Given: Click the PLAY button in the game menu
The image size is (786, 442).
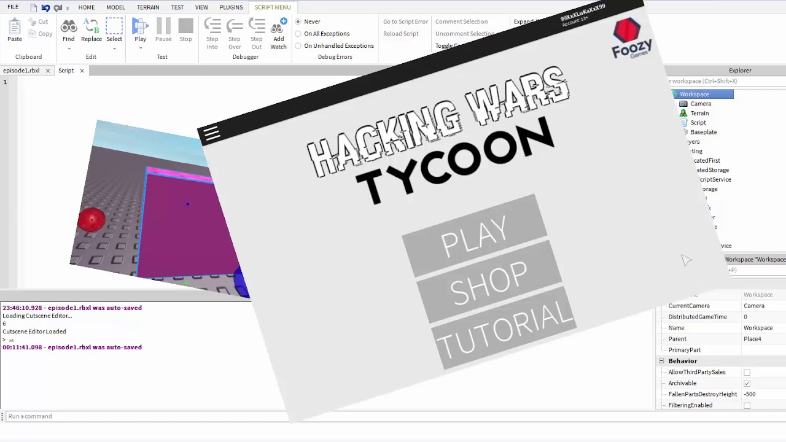Looking at the screenshot, I should pos(475,236).
